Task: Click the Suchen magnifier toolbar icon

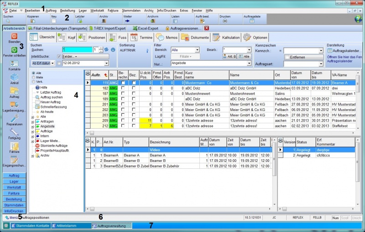Action: (8, 21)
